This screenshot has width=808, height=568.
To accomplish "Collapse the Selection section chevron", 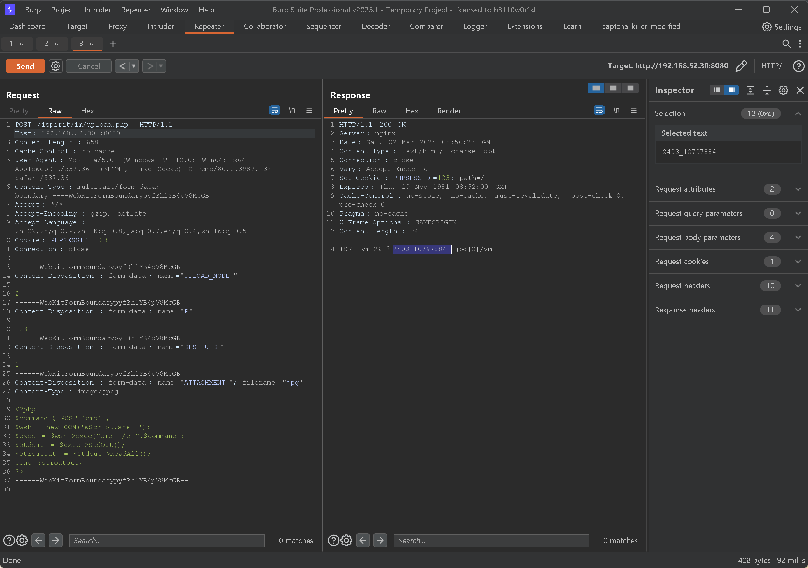I will [x=798, y=113].
